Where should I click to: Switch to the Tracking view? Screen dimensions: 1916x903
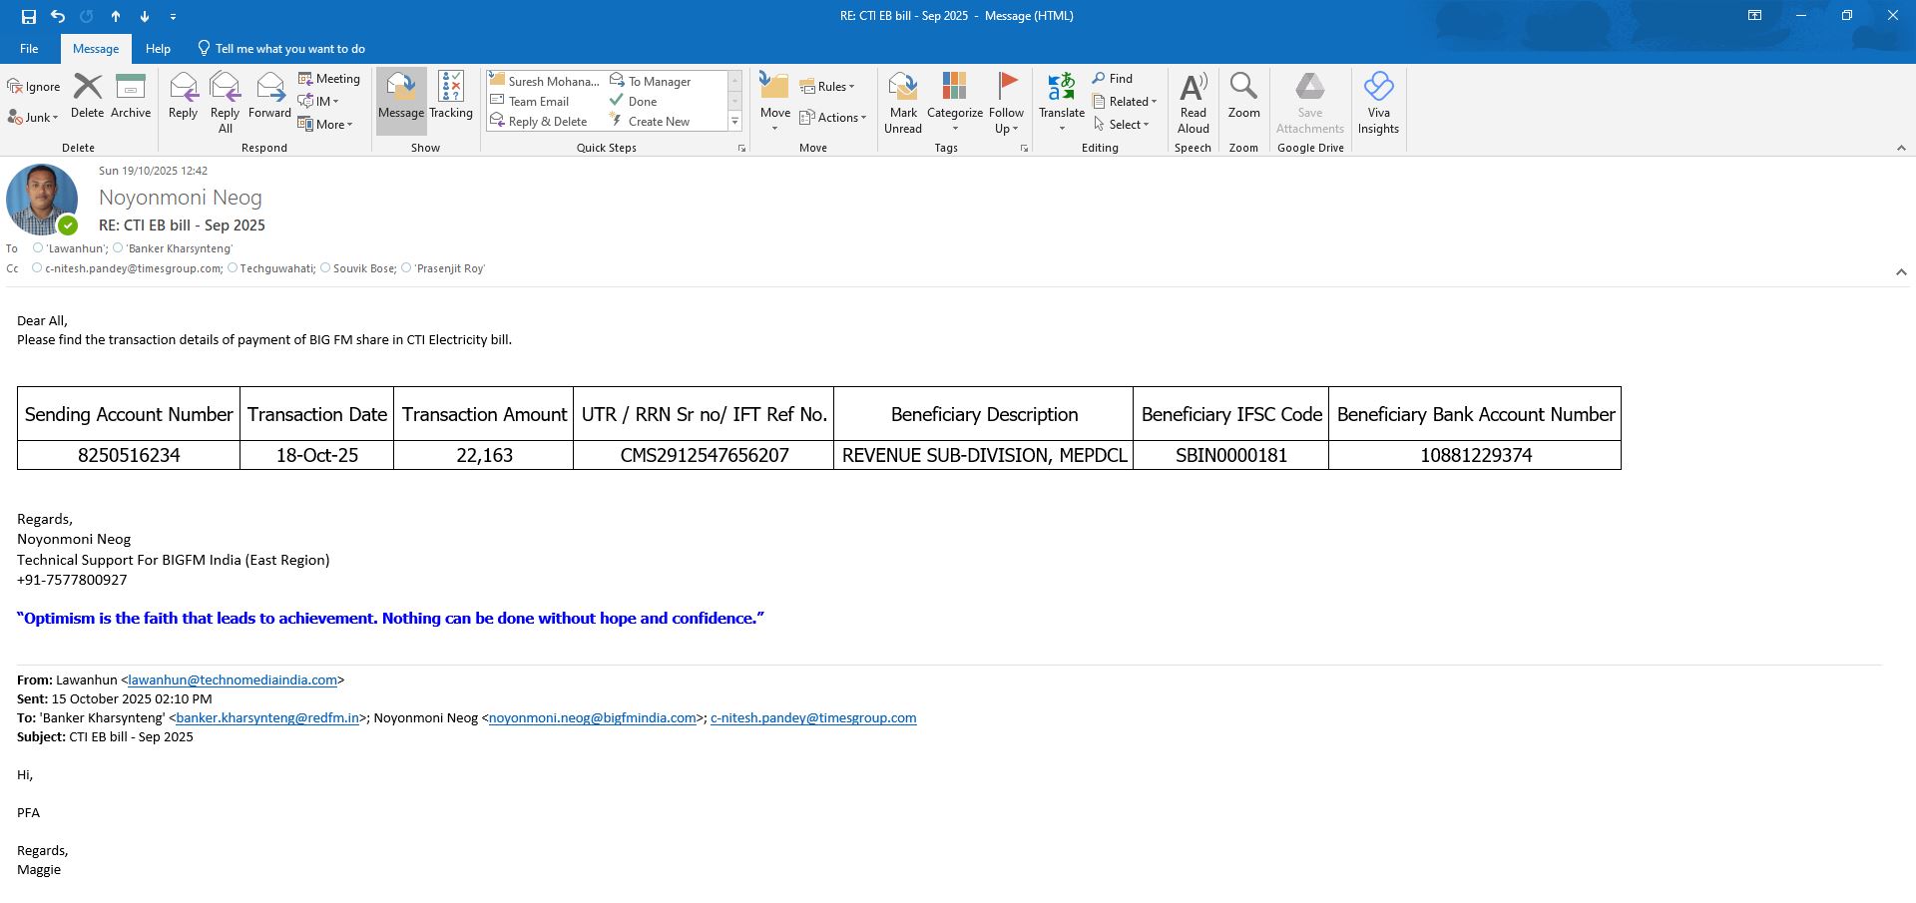451,98
